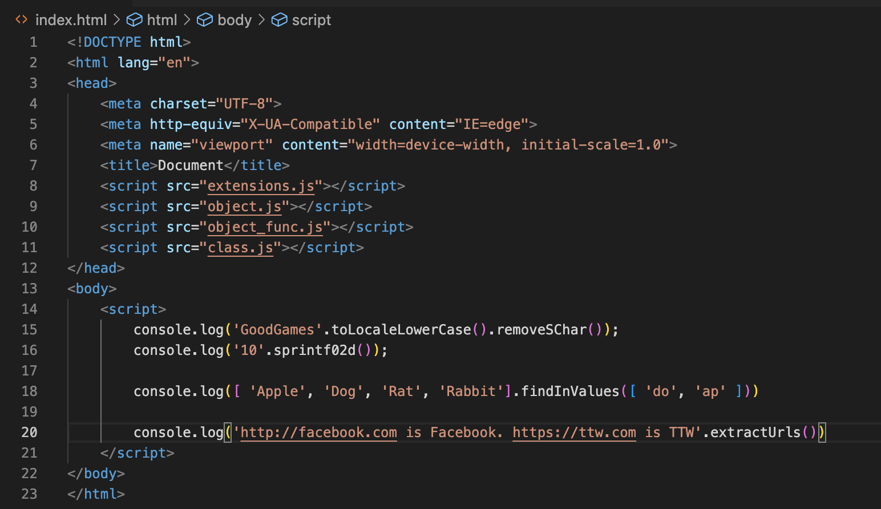Expand the chevron between body and script
Screen dimensions: 881x509
coord(261,19)
